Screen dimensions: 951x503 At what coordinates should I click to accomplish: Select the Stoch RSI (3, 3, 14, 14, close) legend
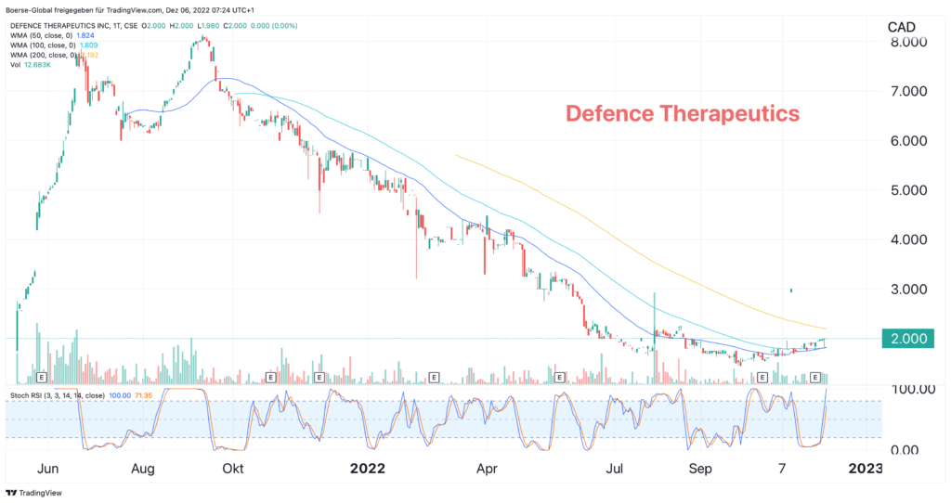57,395
